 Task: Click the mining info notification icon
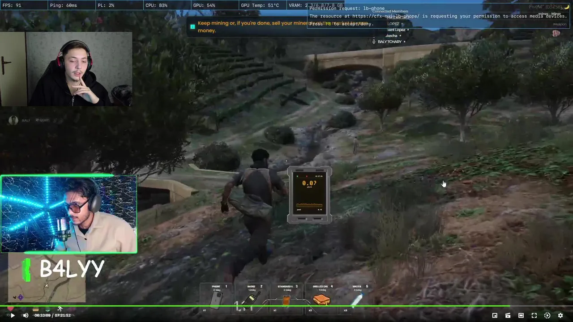click(192, 27)
